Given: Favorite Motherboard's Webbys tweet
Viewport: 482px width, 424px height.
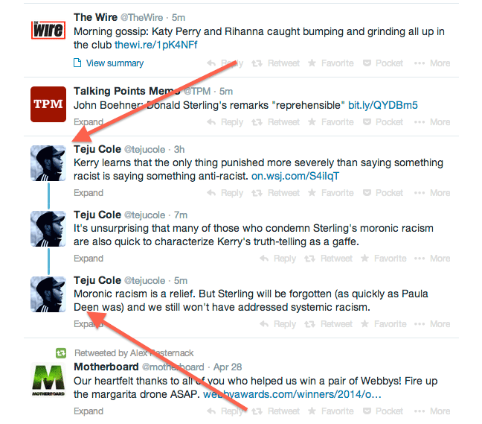Looking at the screenshot, I should (x=331, y=411).
